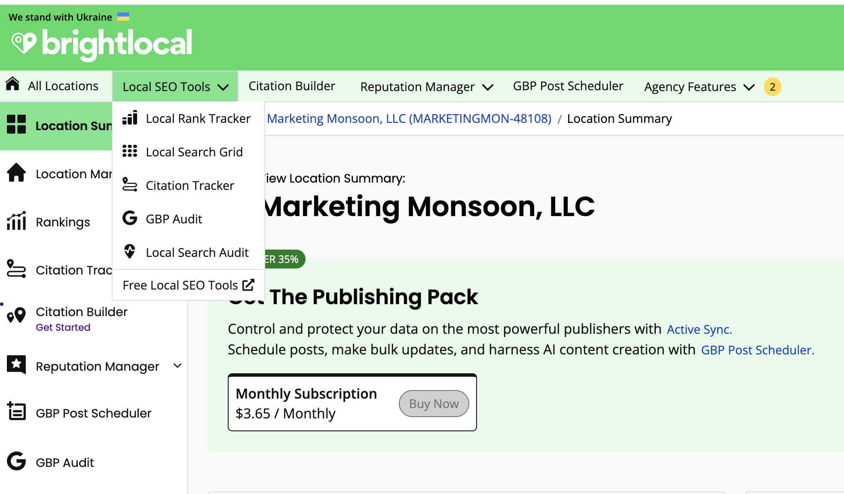Expand the Reputation Manager top nav dropdown
844x494 pixels.
488,87
